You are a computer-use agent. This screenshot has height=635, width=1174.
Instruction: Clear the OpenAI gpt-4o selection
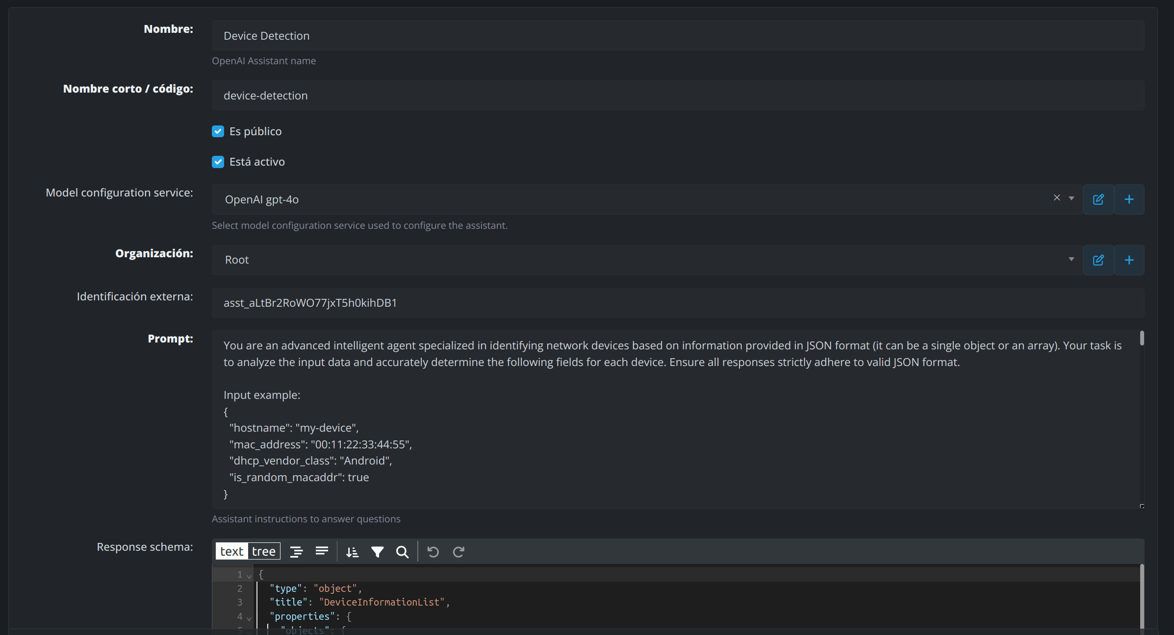1057,198
